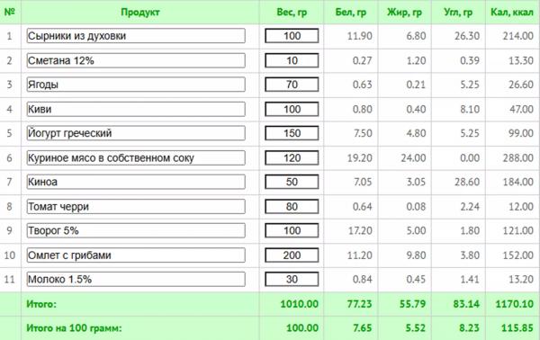The width and height of the screenshot is (540, 340).
Task: Select total fat value 55.79
Action: (x=412, y=304)
